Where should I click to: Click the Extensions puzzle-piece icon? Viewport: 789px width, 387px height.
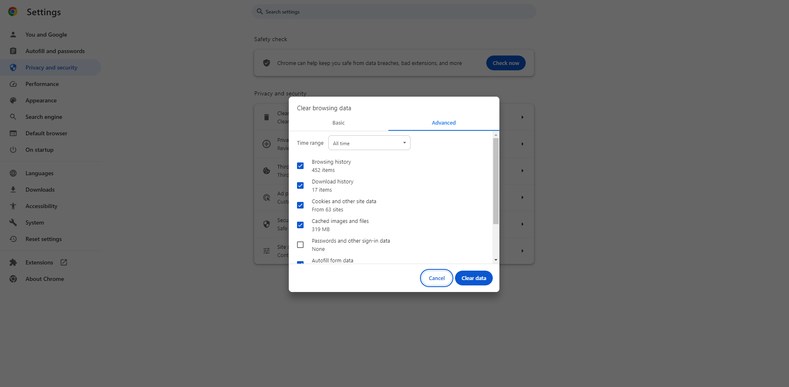[13, 262]
